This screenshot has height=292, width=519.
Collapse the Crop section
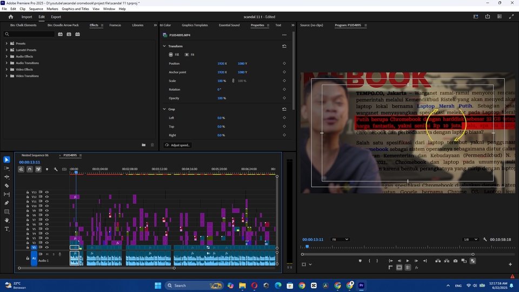[164, 109]
